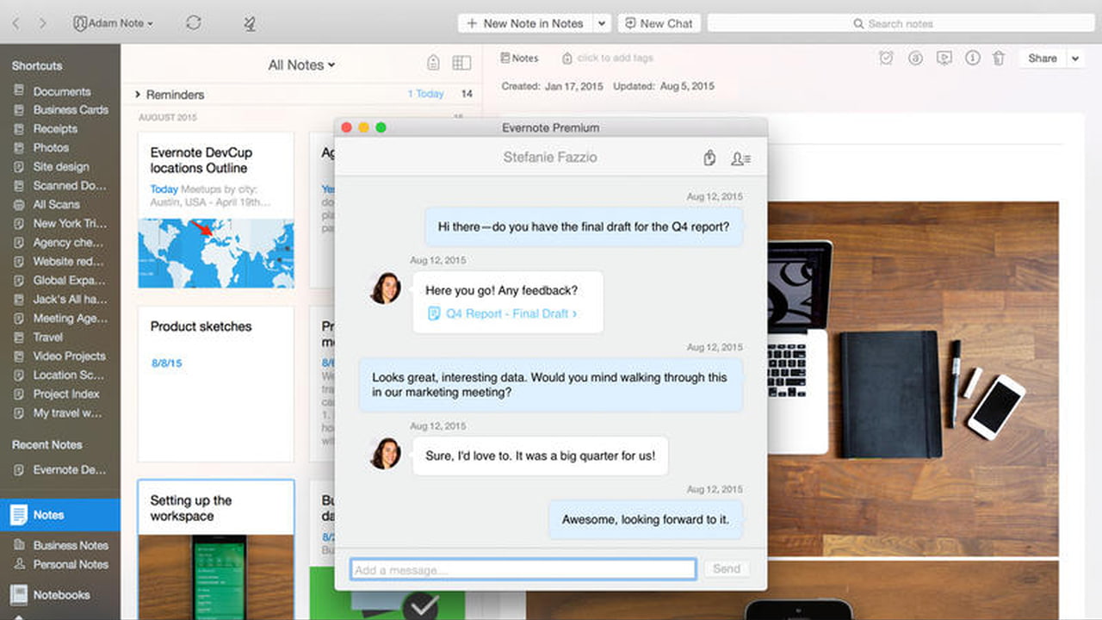Screen dimensions: 1102x620
Task: Open the Share dropdown arrow
Action: tap(1075, 59)
